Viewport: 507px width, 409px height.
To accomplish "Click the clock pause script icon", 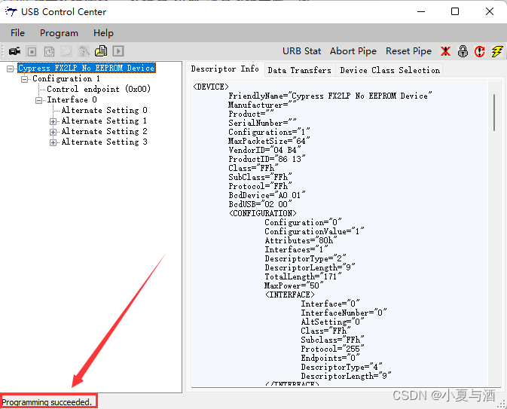I will click(x=49, y=51).
